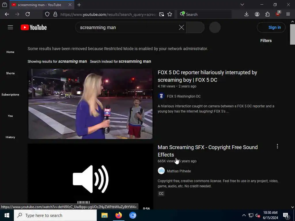Click the page scrollbar thumb
The width and height of the screenshot is (295, 221).
tap(292, 35)
